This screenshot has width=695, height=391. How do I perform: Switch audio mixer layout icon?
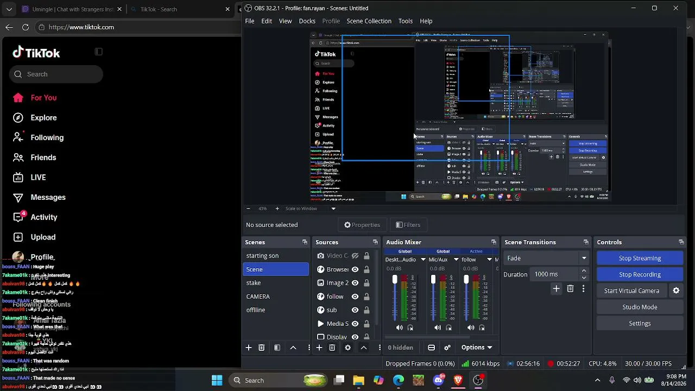click(431, 348)
